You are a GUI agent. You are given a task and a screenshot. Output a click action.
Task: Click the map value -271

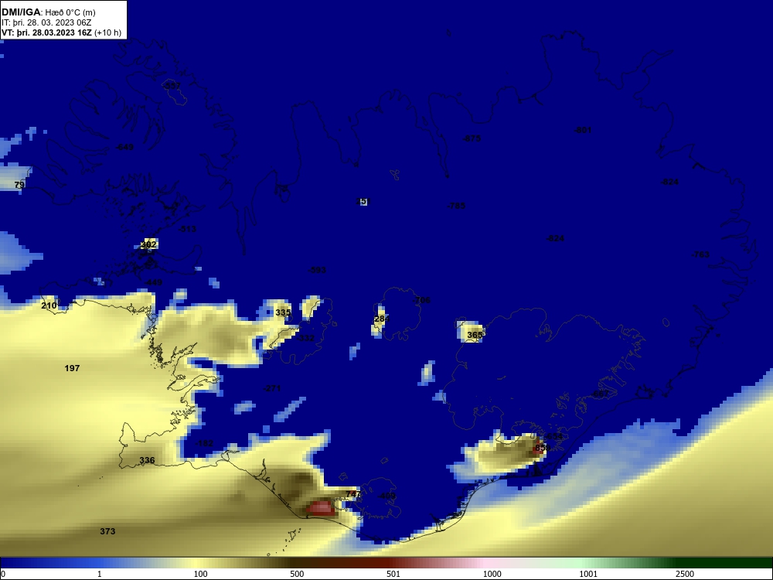click(x=272, y=389)
